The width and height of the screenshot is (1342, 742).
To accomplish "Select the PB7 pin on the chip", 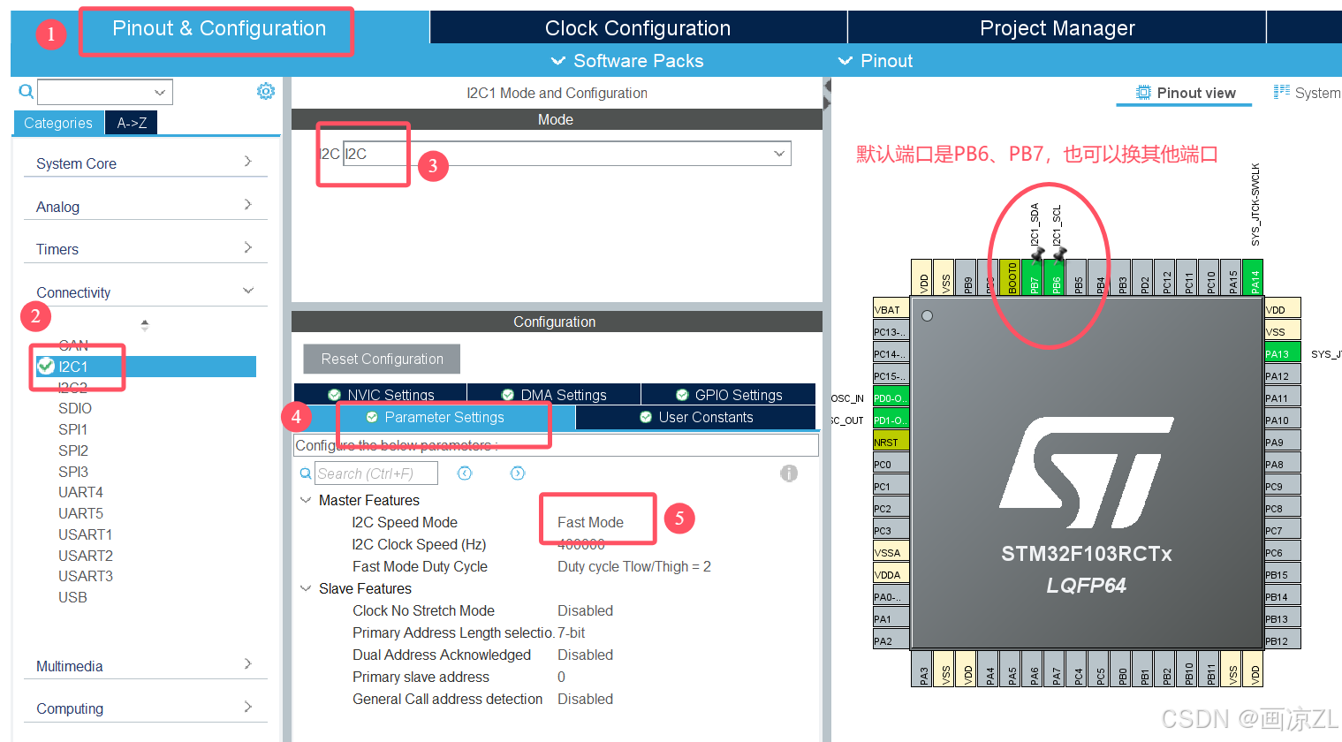I will pyautogui.click(x=1033, y=277).
